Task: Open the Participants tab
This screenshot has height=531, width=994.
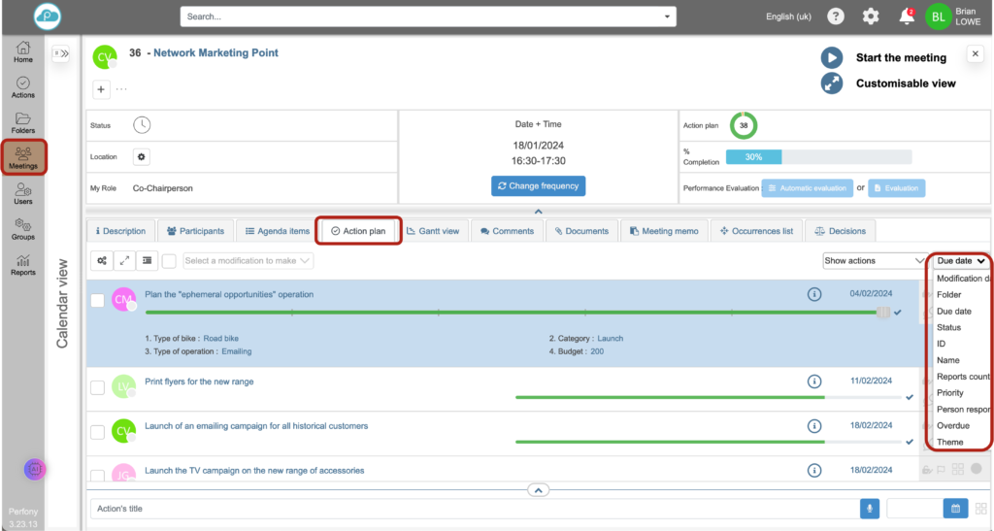Action: pyautogui.click(x=195, y=231)
